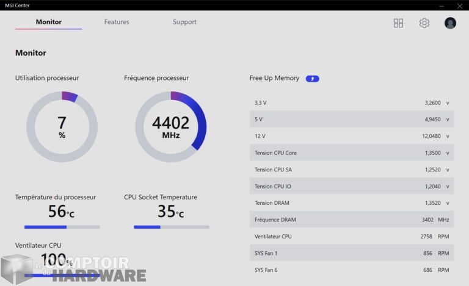Click the Free Up Memory button
The image size is (469, 286).
312,79
